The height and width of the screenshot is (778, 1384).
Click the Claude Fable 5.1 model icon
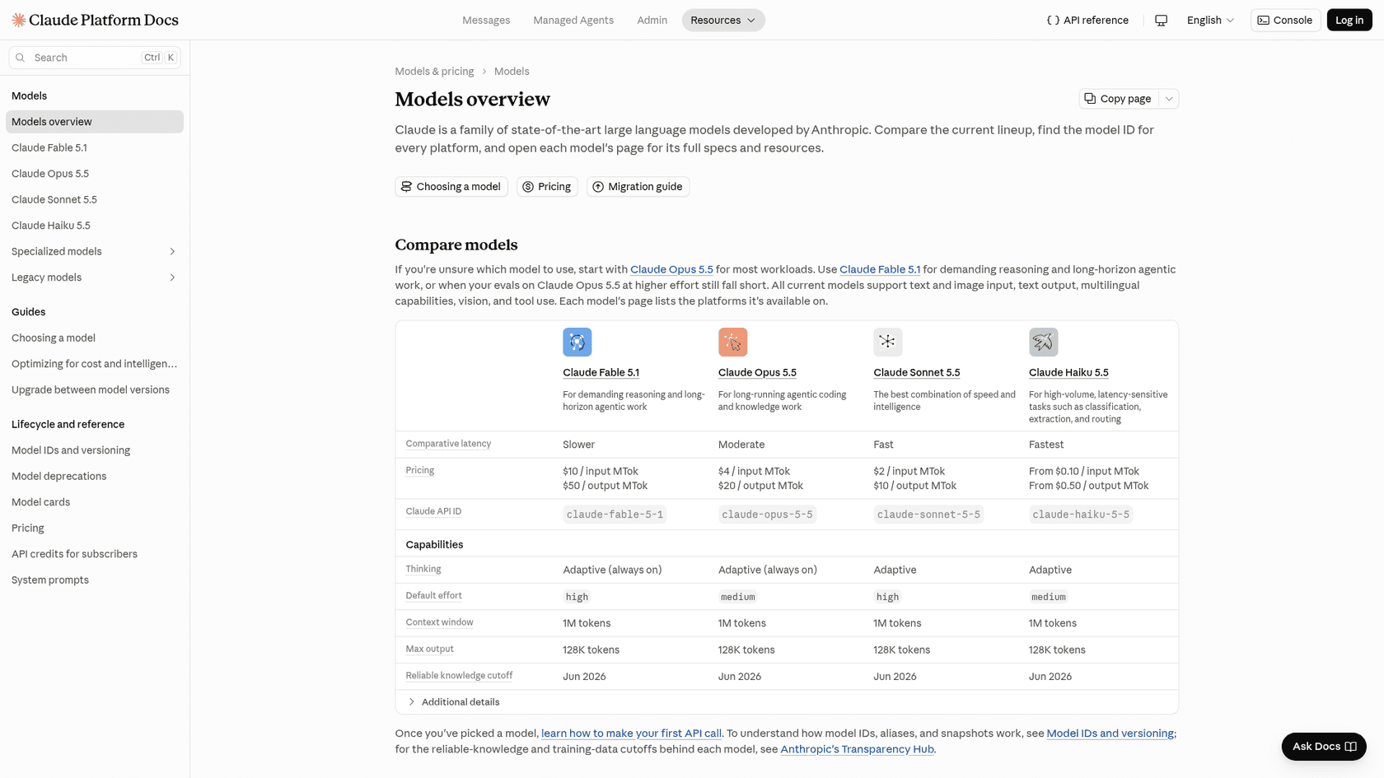(577, 342)
